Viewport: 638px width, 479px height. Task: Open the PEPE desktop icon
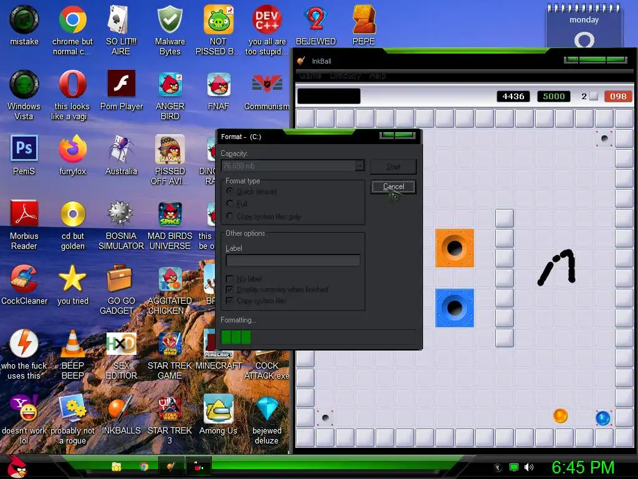pos(364,25)
